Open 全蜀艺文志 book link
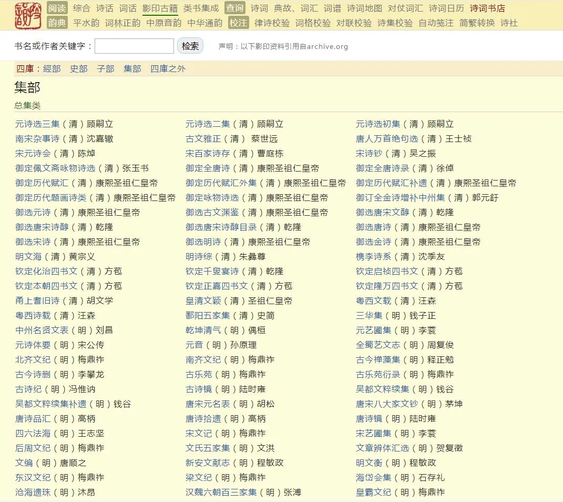The height and width of the screenshot is (502, 563). pyautogui.click(x=378, y=345)
